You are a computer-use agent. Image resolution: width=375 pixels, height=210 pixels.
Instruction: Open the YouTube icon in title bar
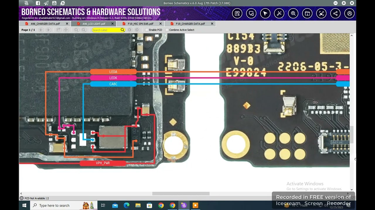[54, 3]
